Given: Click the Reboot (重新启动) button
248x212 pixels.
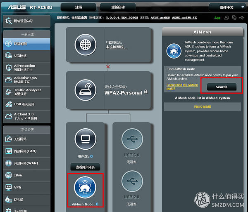Looking at the screenshot, I should [118, 7].
